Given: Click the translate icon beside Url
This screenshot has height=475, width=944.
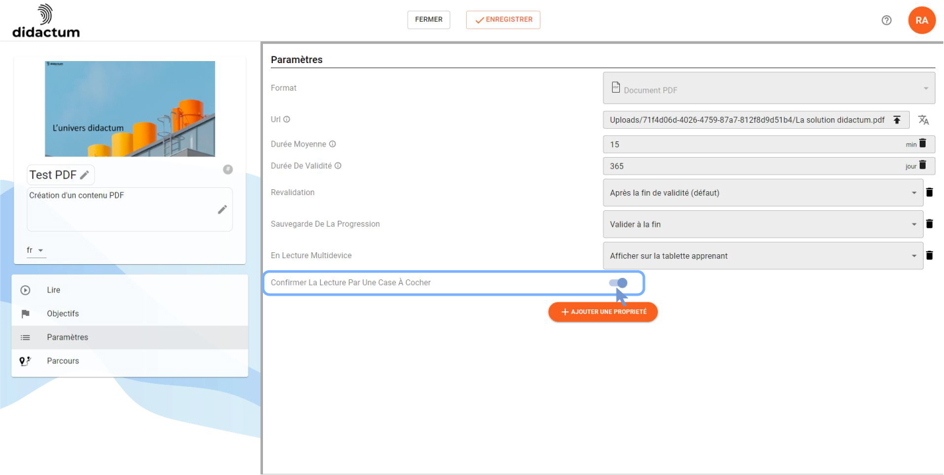Looking at the screenshot, I should [924, 120].
